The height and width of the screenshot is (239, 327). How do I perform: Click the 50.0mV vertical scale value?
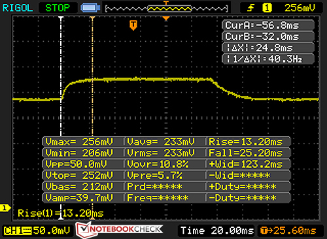pyautogui.click(x=52, y=231)
